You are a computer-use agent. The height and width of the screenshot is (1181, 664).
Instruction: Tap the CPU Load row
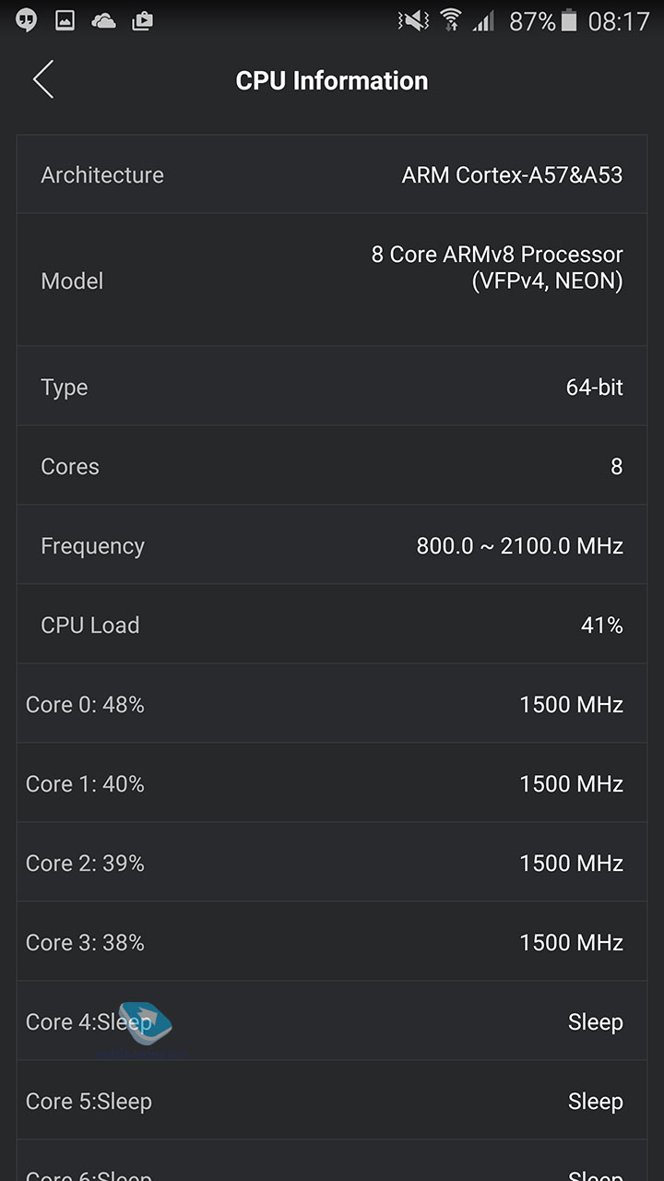pyautogui.click(x=332, y=625)
